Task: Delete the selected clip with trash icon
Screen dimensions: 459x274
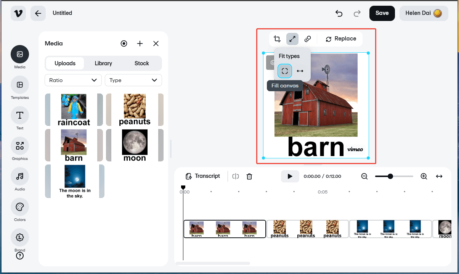Action: click(249, 176)
